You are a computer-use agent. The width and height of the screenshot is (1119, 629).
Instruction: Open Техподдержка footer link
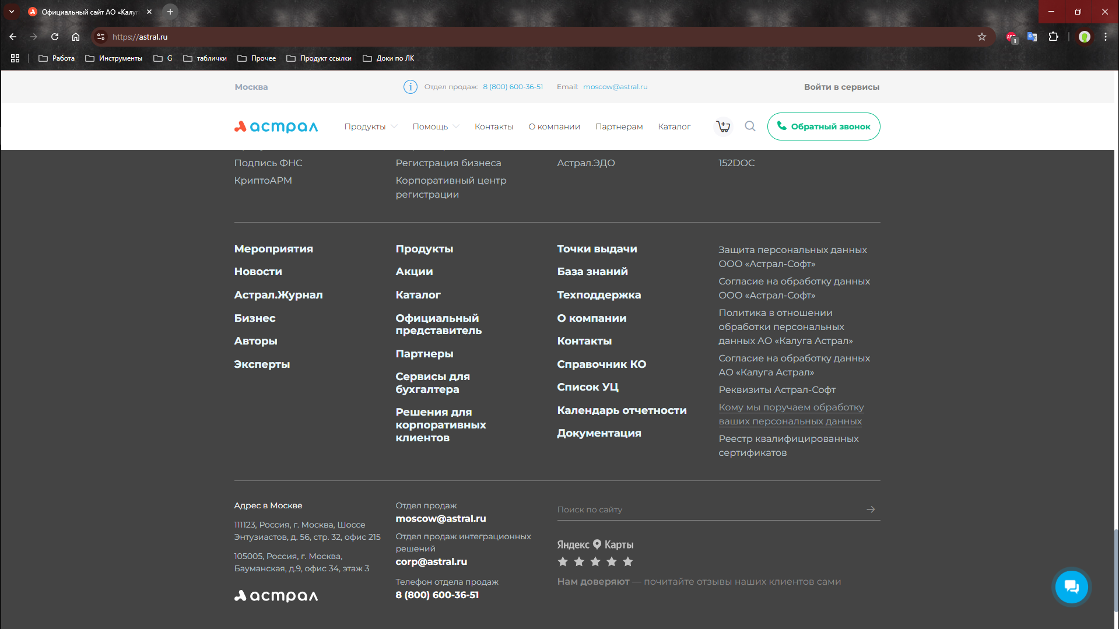click(599, 295)
